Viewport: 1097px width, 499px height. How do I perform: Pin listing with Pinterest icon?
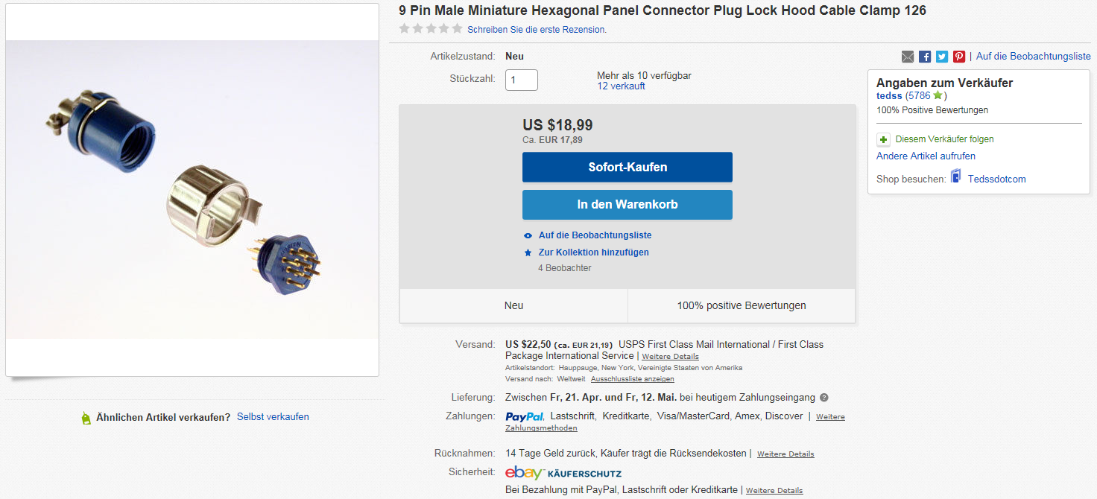point(959,57)
